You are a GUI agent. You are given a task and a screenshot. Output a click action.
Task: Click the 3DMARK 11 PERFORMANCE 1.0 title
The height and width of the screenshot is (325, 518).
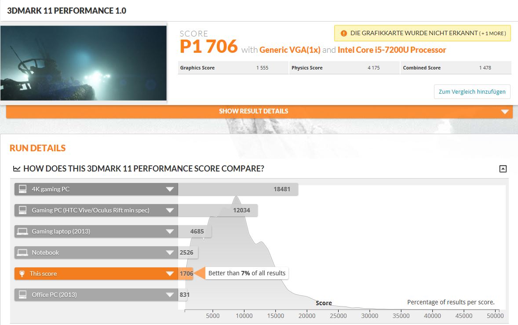point(67,11)
